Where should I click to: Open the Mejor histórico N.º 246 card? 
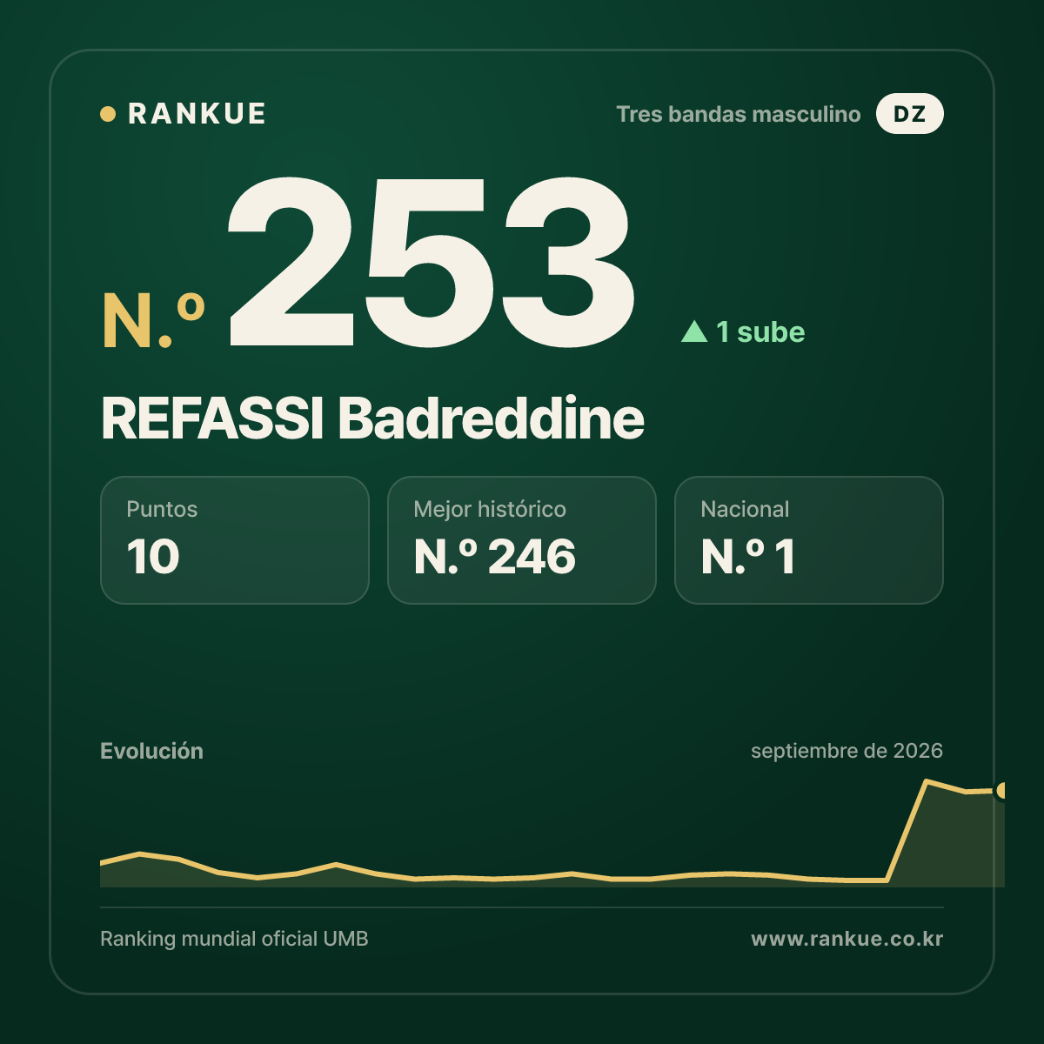click(522, 540)
